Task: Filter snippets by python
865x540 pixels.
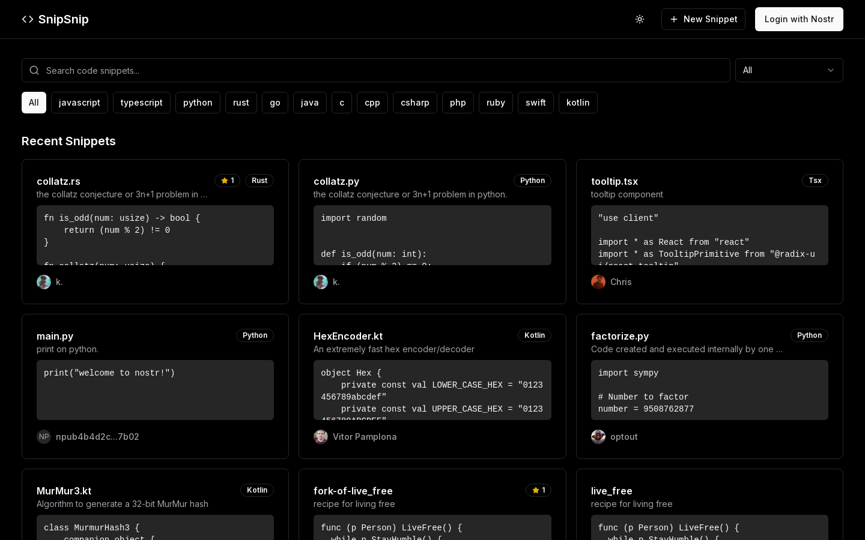Action: pos(198,103)
